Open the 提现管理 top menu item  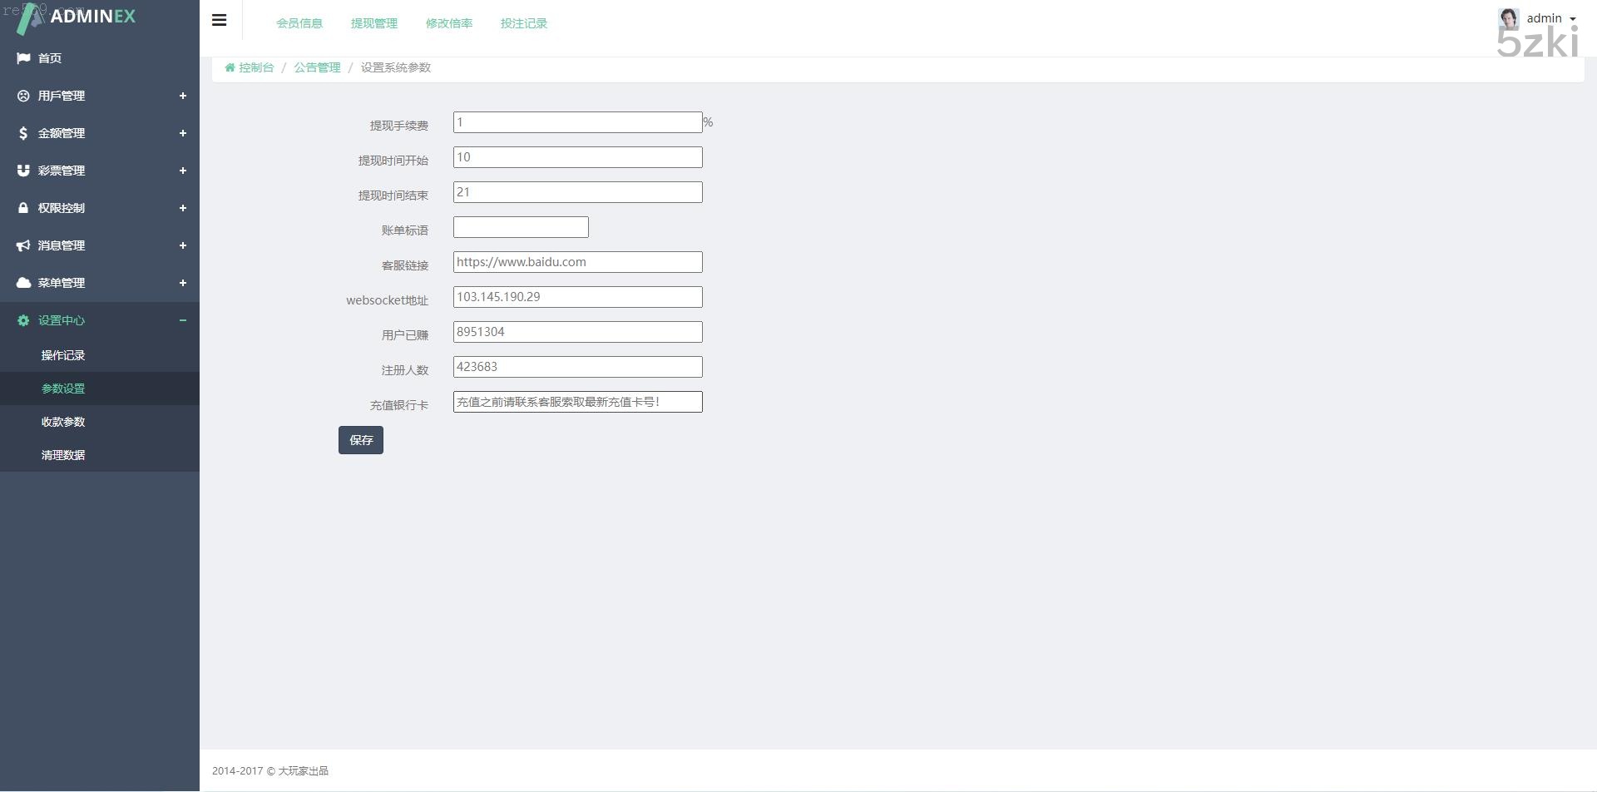coord(374,23)
